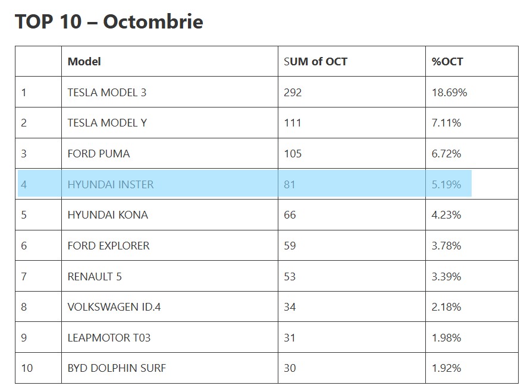The width and height of the screenshot is (527, 392).
Task: Select the 105 value for Ford Puma
Action: point(293,154)
